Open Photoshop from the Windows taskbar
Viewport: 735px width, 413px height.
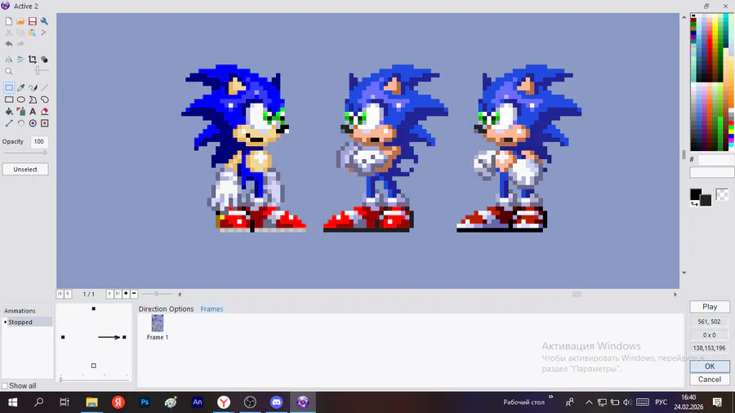coord(145,402)
